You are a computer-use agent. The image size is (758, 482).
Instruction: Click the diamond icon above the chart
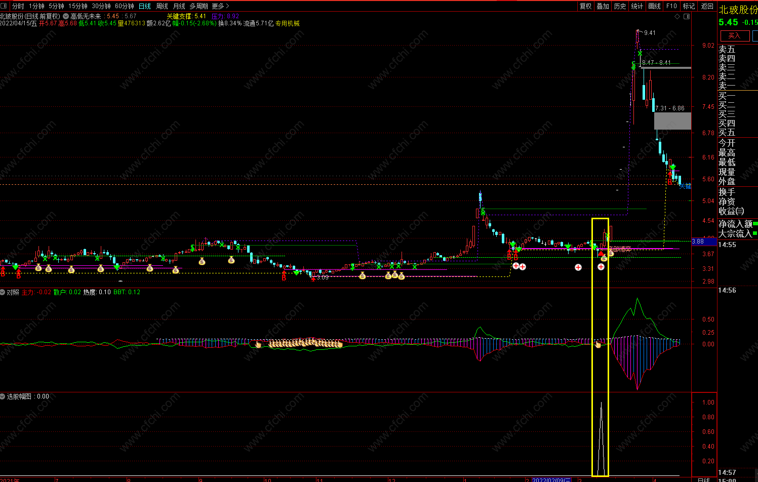click(x=677, y=16)
